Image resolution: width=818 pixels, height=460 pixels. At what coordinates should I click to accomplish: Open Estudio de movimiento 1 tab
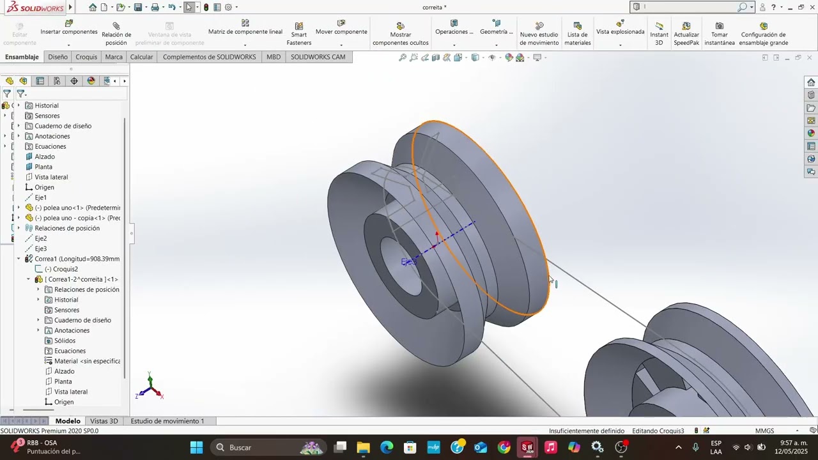(x=167, y=421)
